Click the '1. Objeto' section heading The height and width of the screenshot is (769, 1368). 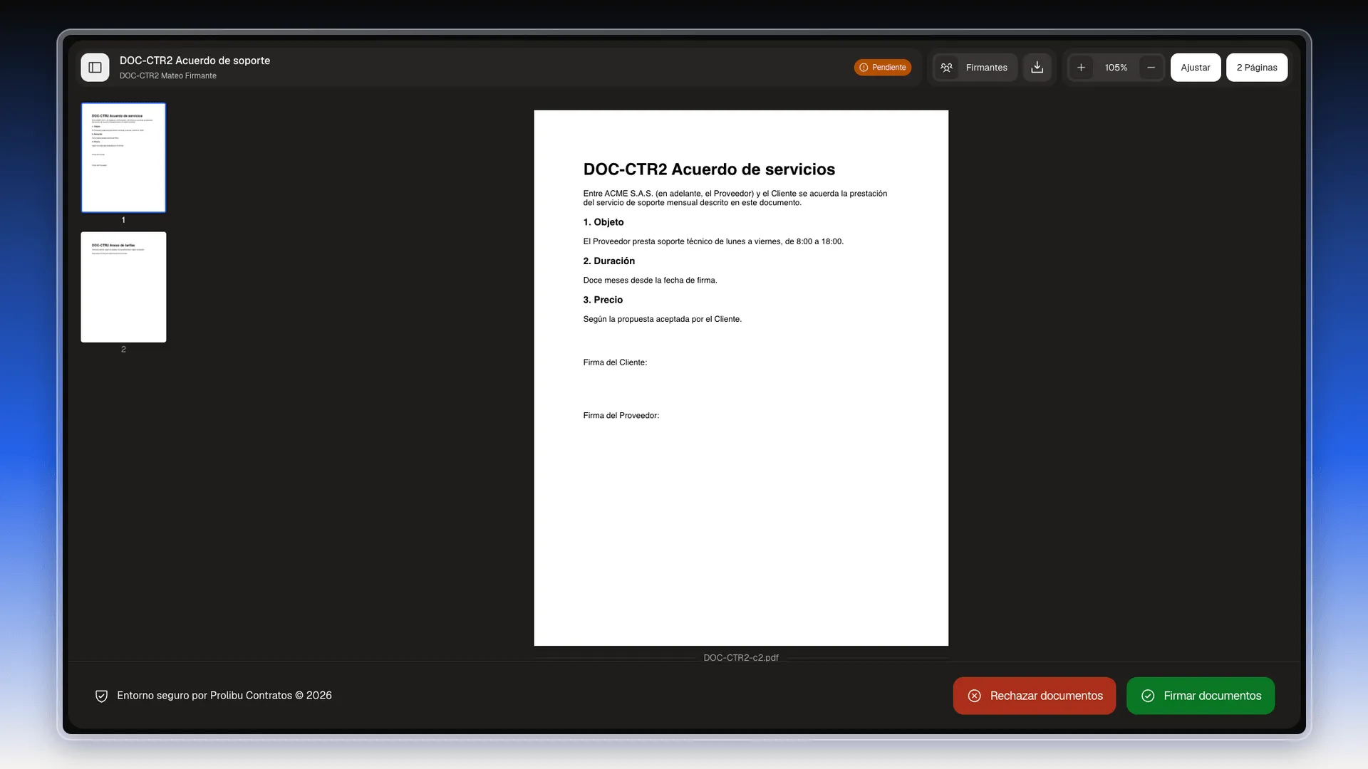(603, 222)
